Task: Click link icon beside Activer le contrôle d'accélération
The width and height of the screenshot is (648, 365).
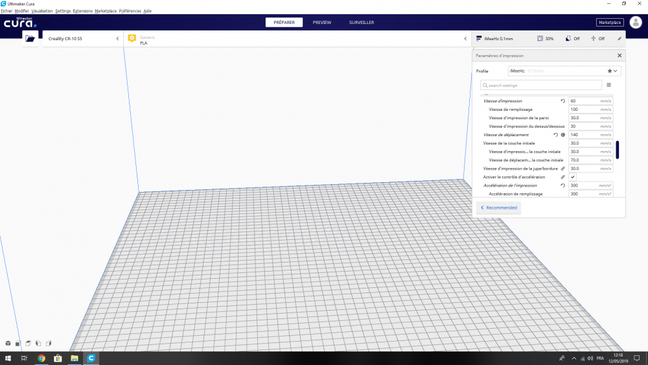Action: point(563,177)
